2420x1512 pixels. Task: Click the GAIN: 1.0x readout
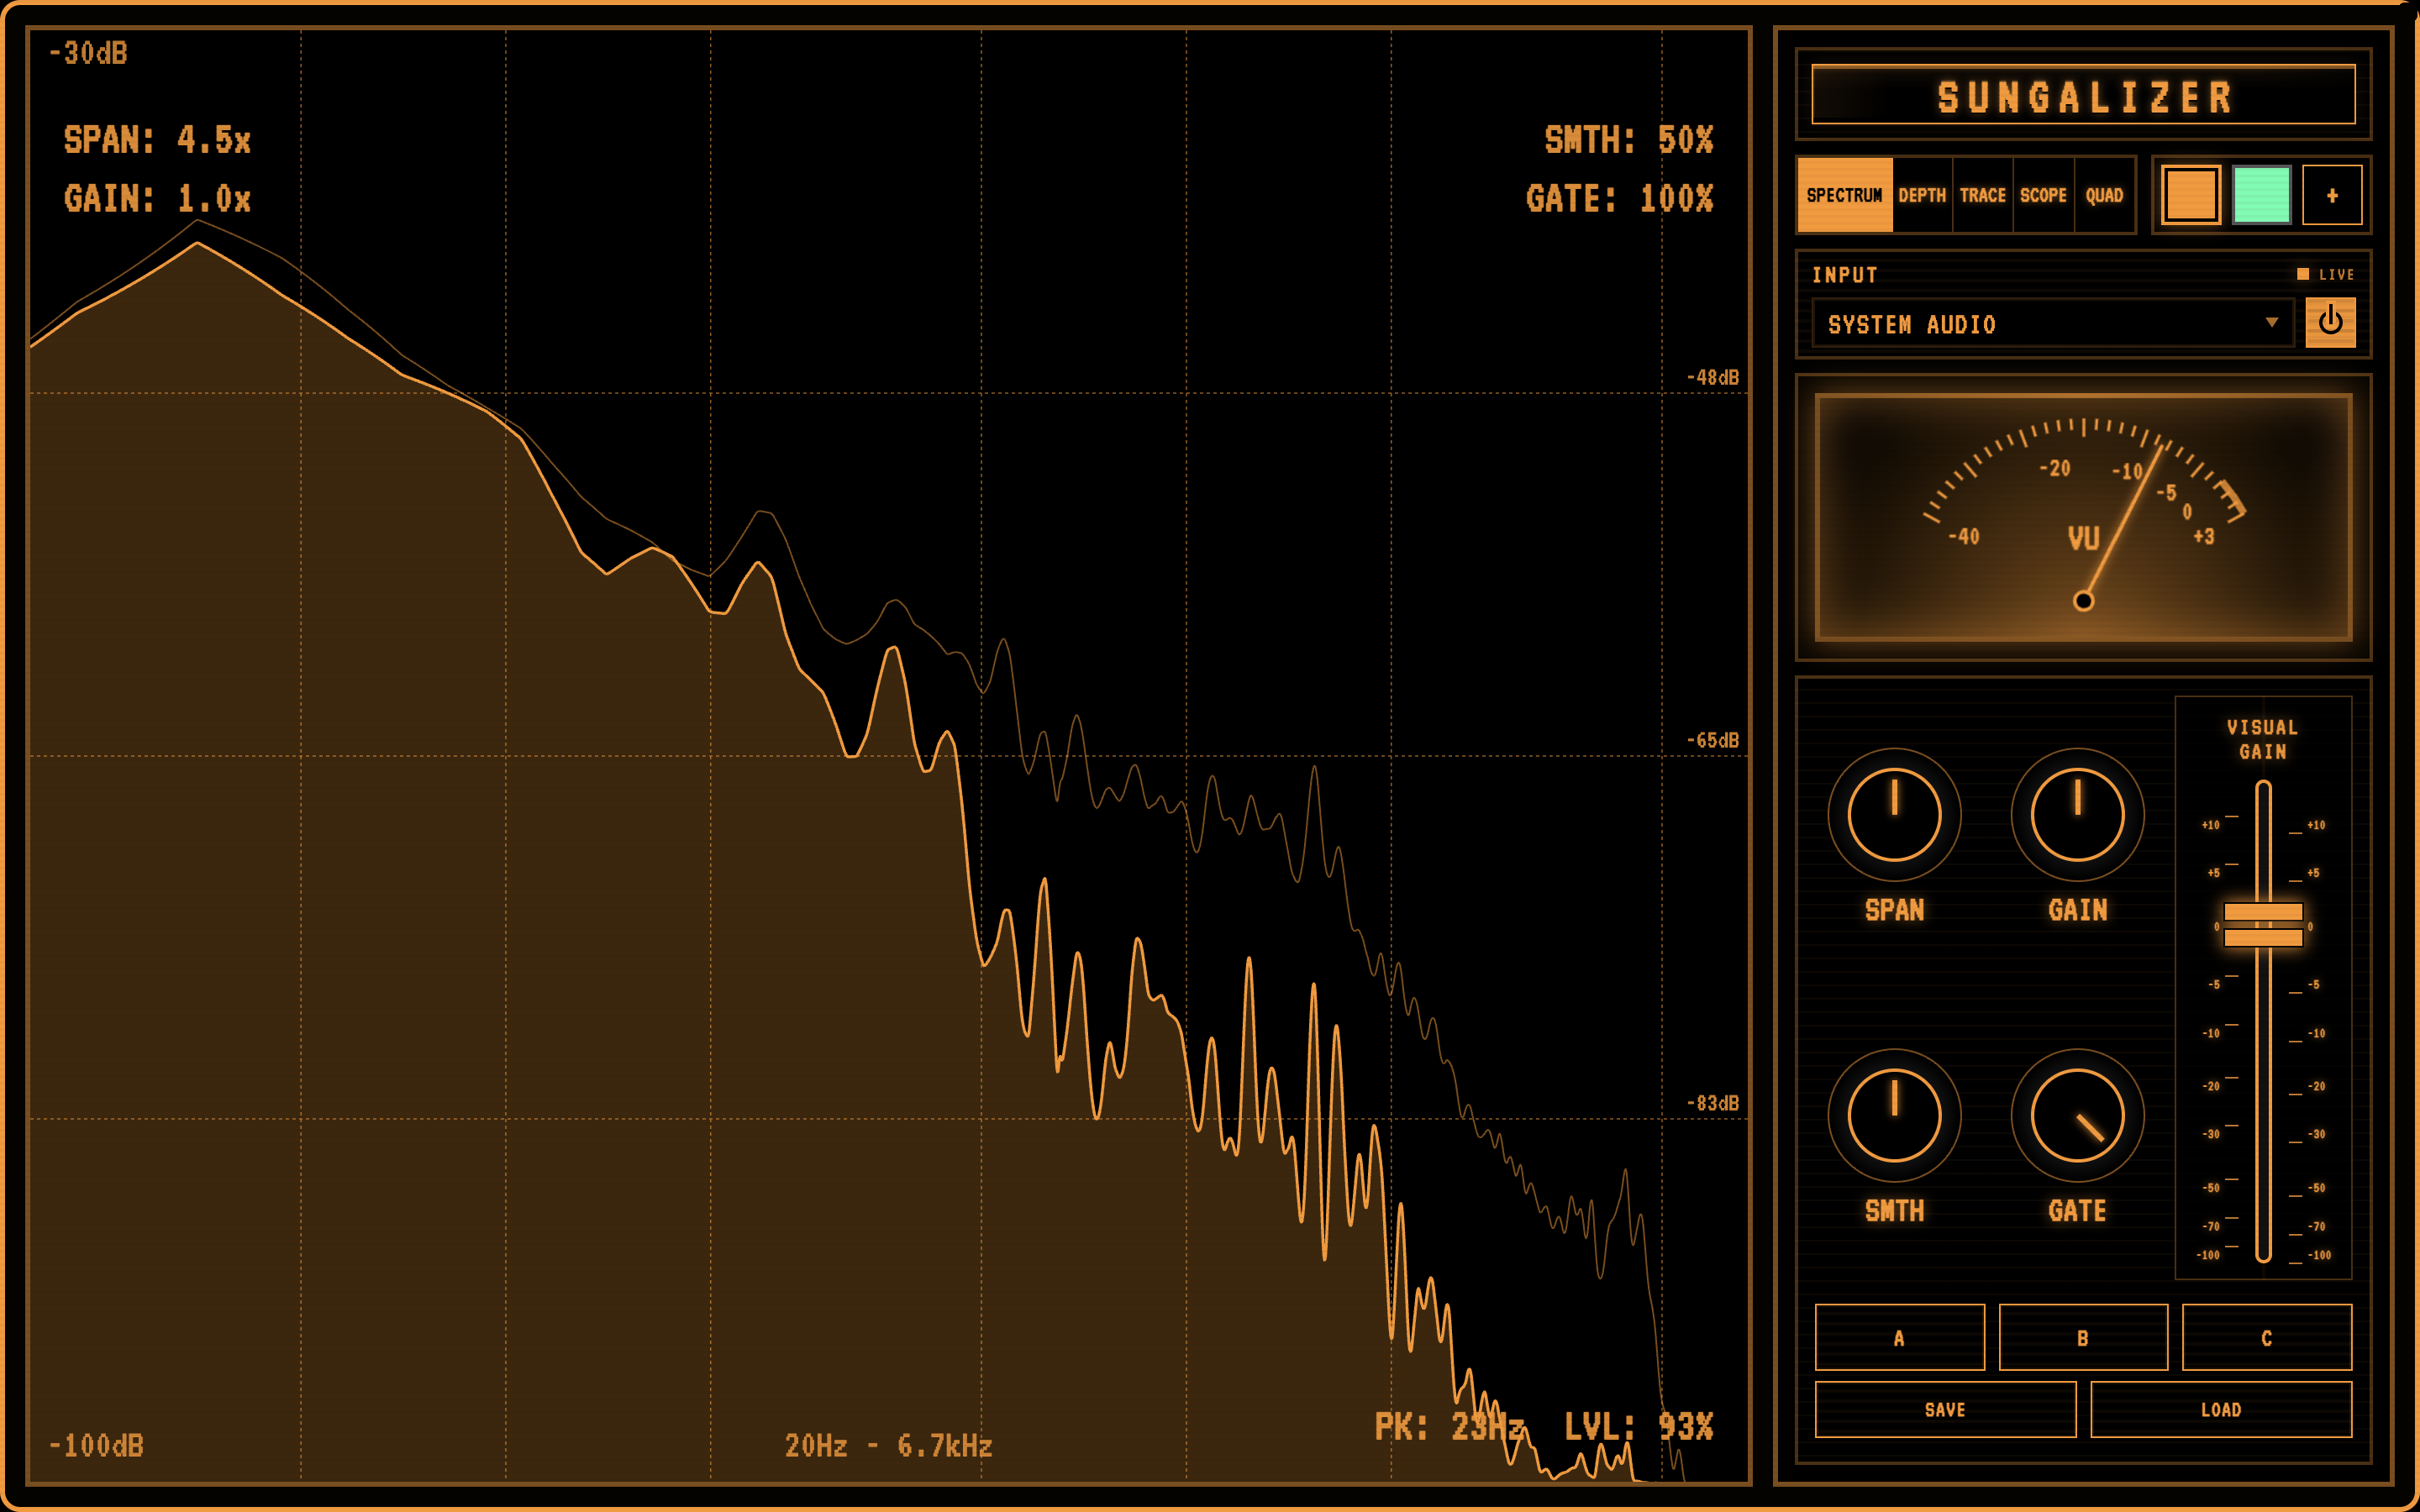tap(157, 198)
